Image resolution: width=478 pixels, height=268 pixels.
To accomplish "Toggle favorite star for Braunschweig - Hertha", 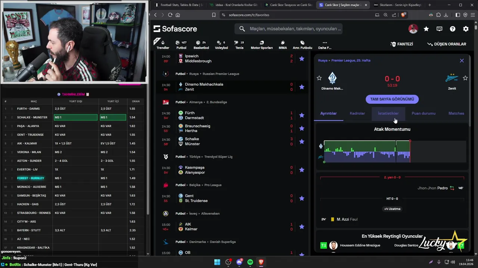I will pyautogui.click(x=302, y=128).
